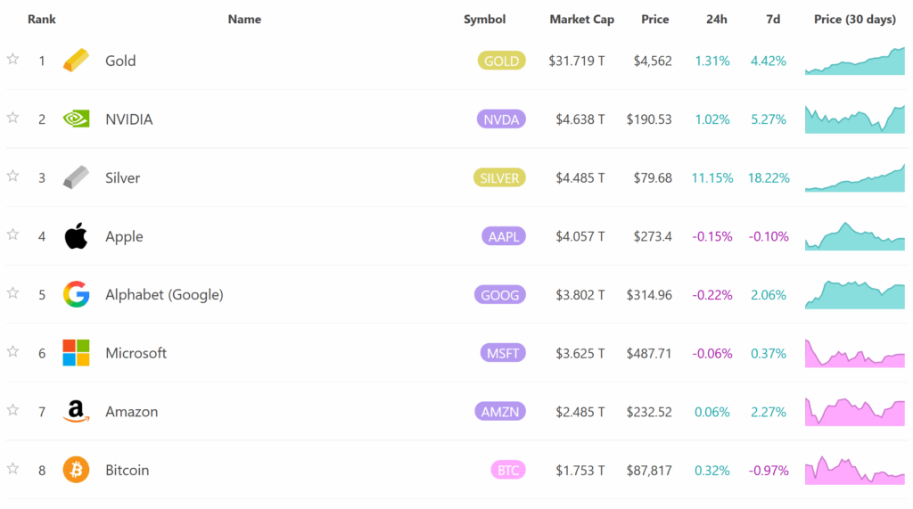The image size is (913, 509).
Task: Click the Bitcoin logo icon
Action: pyautogui.click(x=76, y=470)
